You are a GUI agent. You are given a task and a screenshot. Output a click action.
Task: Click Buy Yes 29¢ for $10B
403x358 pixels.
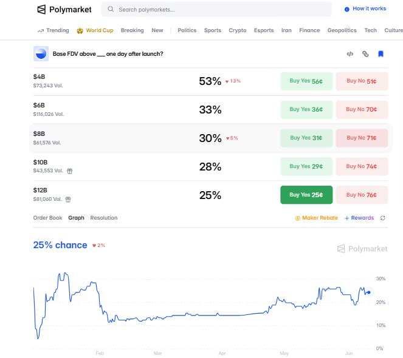point(306,166)
